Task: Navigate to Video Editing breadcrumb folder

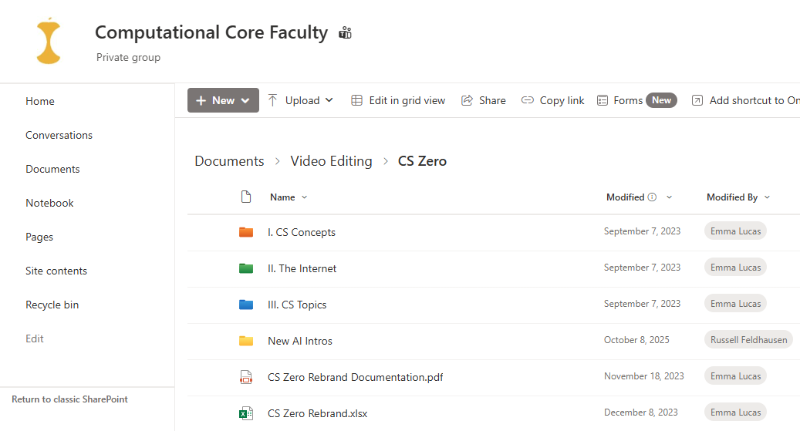Action: (331, 161)
